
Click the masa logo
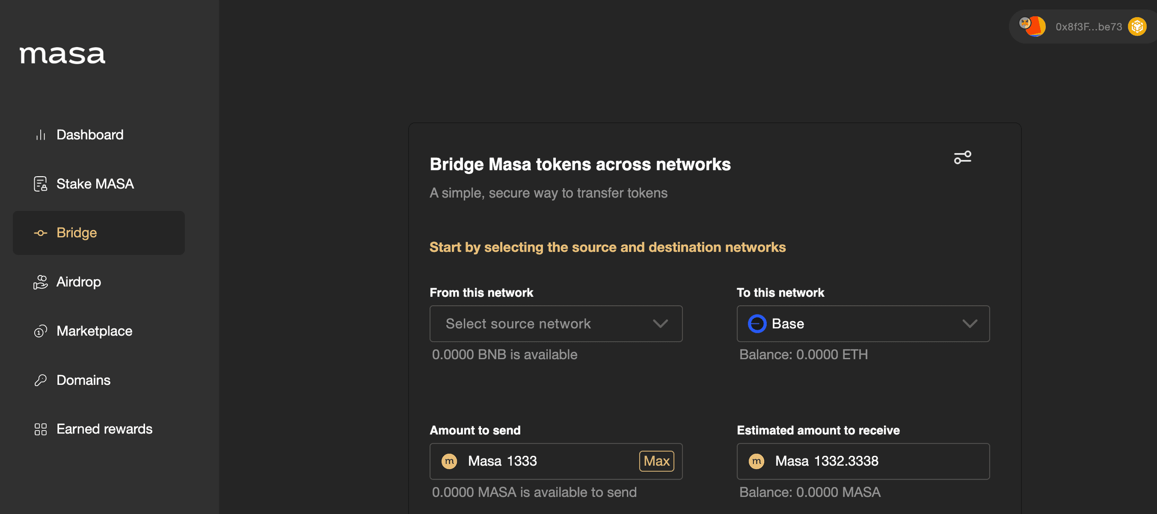[62, 55]
